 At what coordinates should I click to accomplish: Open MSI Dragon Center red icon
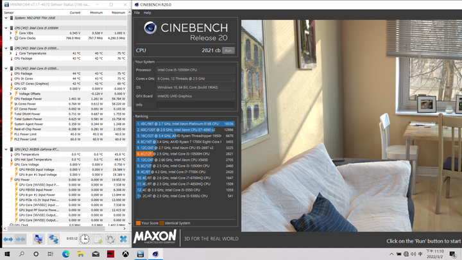point(110,254)
